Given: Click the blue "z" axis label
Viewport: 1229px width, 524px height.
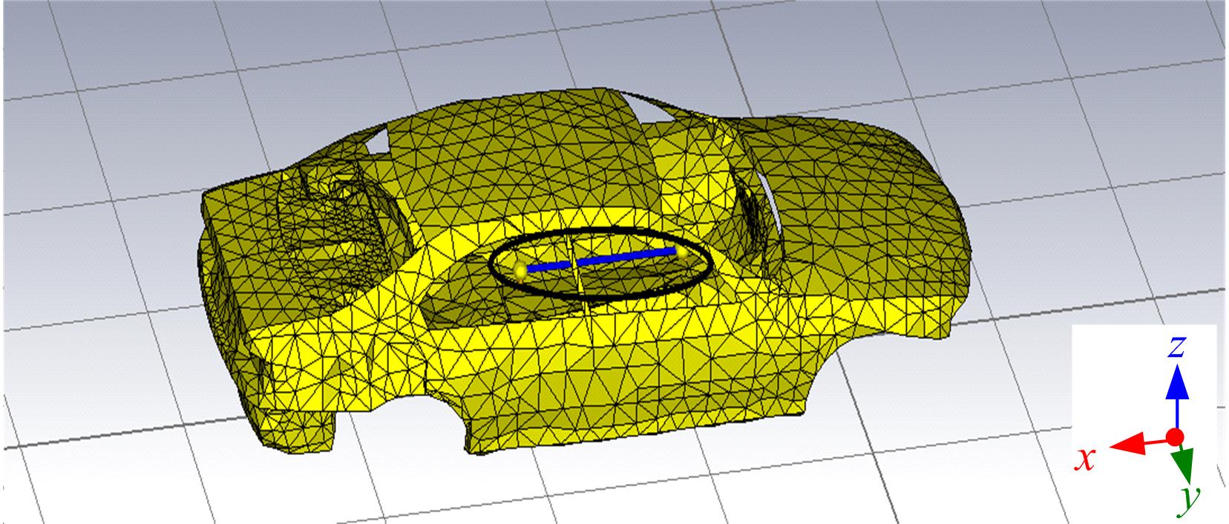Looking at the screenshot, I should coord(1176,347).
